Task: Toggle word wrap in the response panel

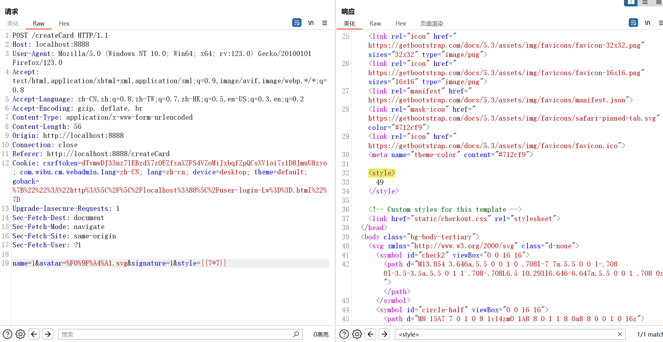Action: [x=633, y=23]
